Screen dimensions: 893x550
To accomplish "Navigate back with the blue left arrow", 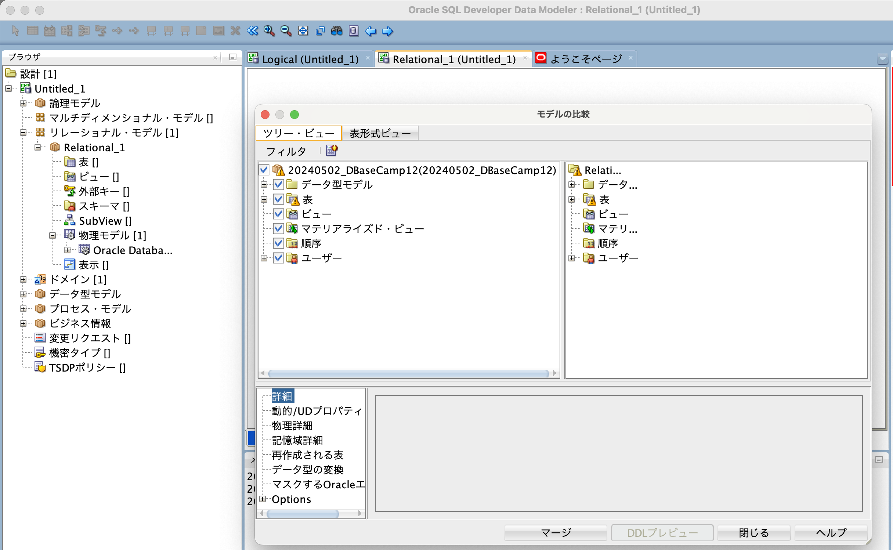I will pos(370,32).
